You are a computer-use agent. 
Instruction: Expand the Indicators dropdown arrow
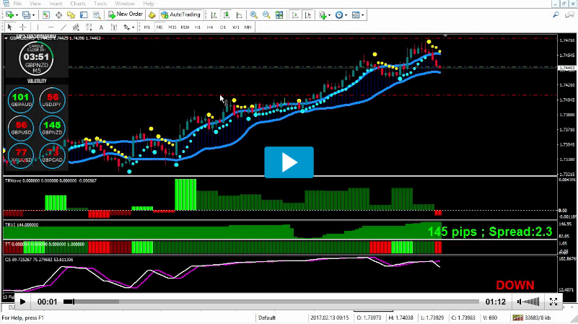click(329, 15)
